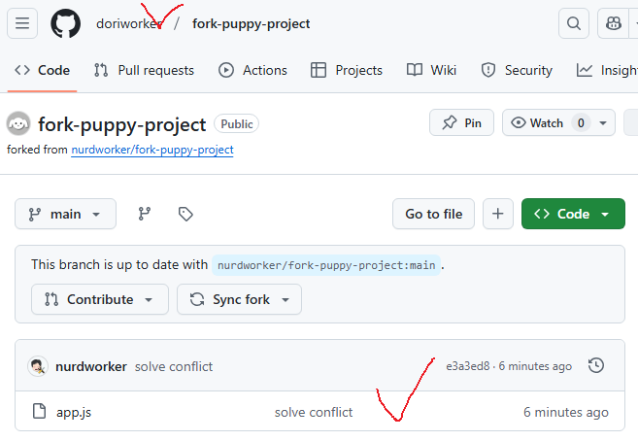Open commit hash e3a3ed8
638x441 pixels.
click(x=468, y=366)
